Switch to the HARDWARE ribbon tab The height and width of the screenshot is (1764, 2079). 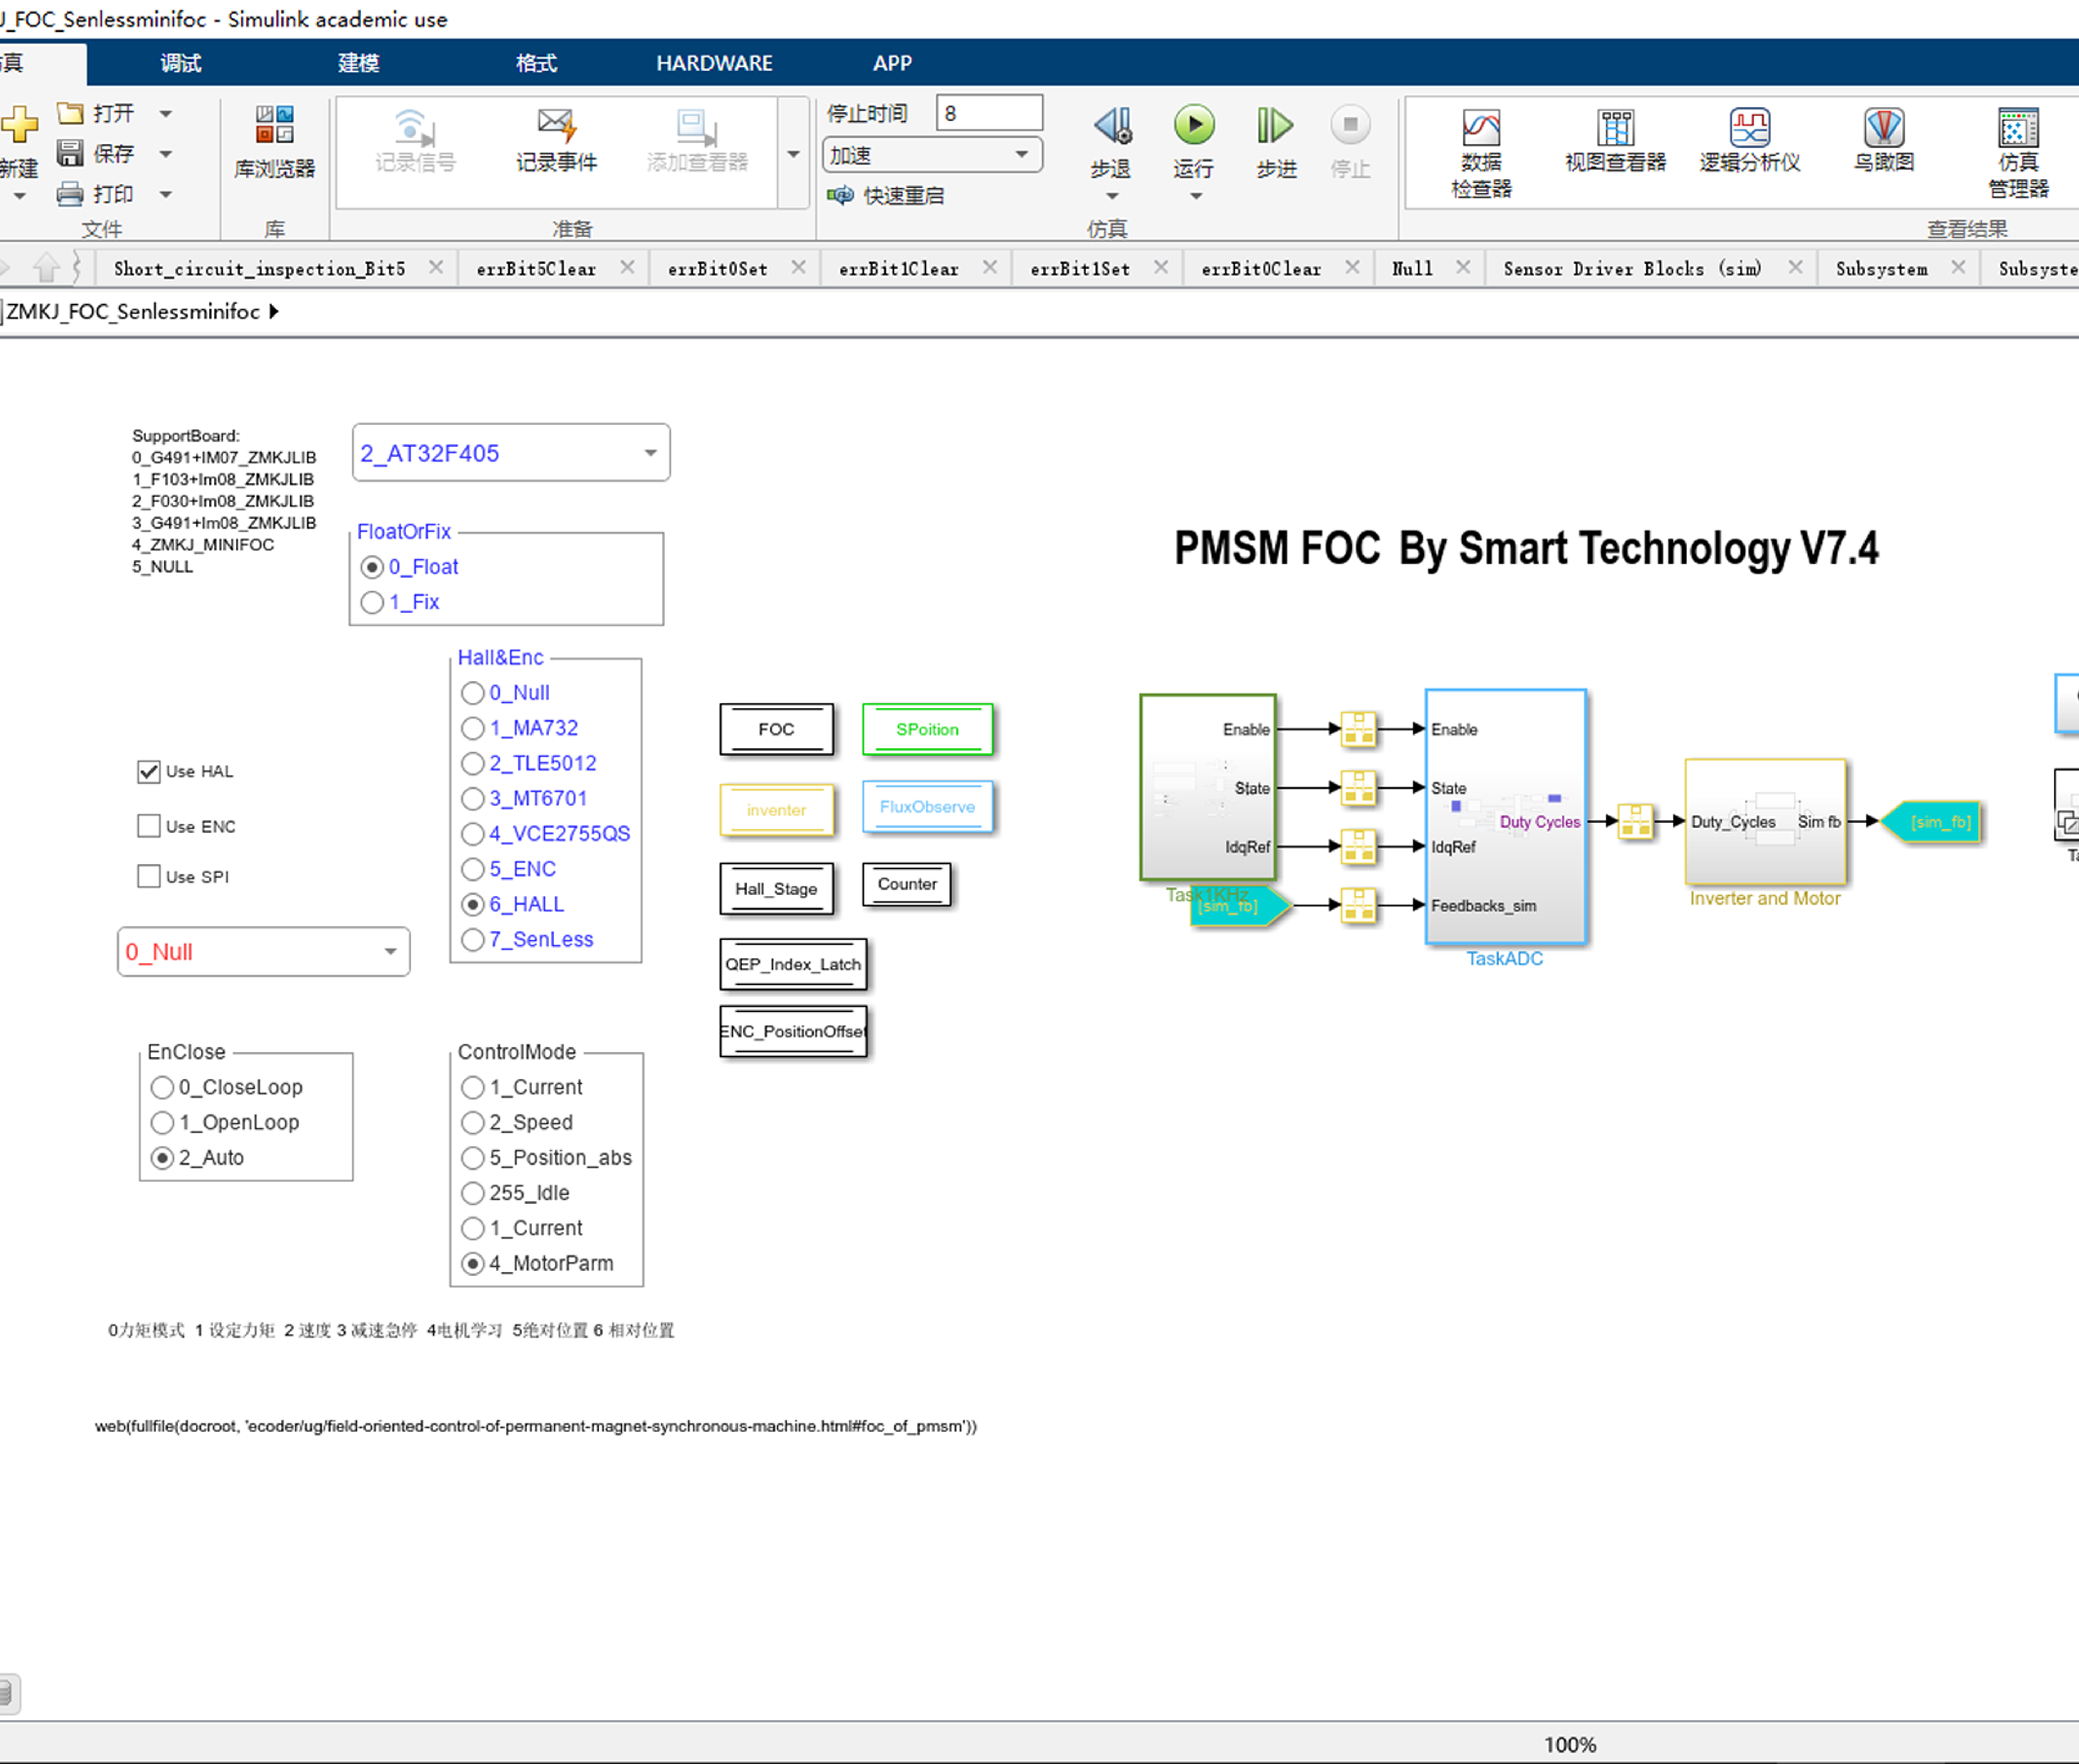[x=714, y=63]
